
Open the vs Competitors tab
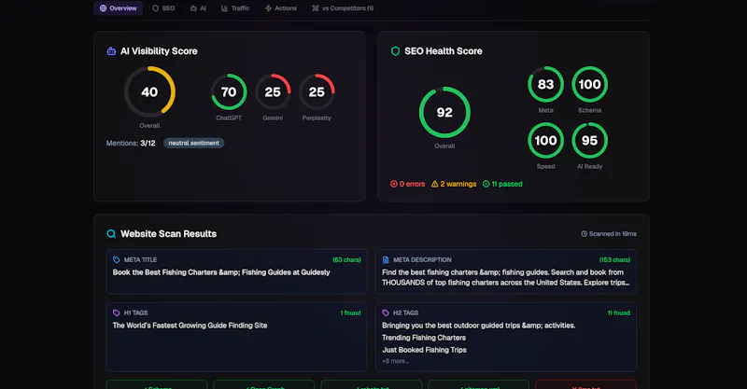point(343,8)
